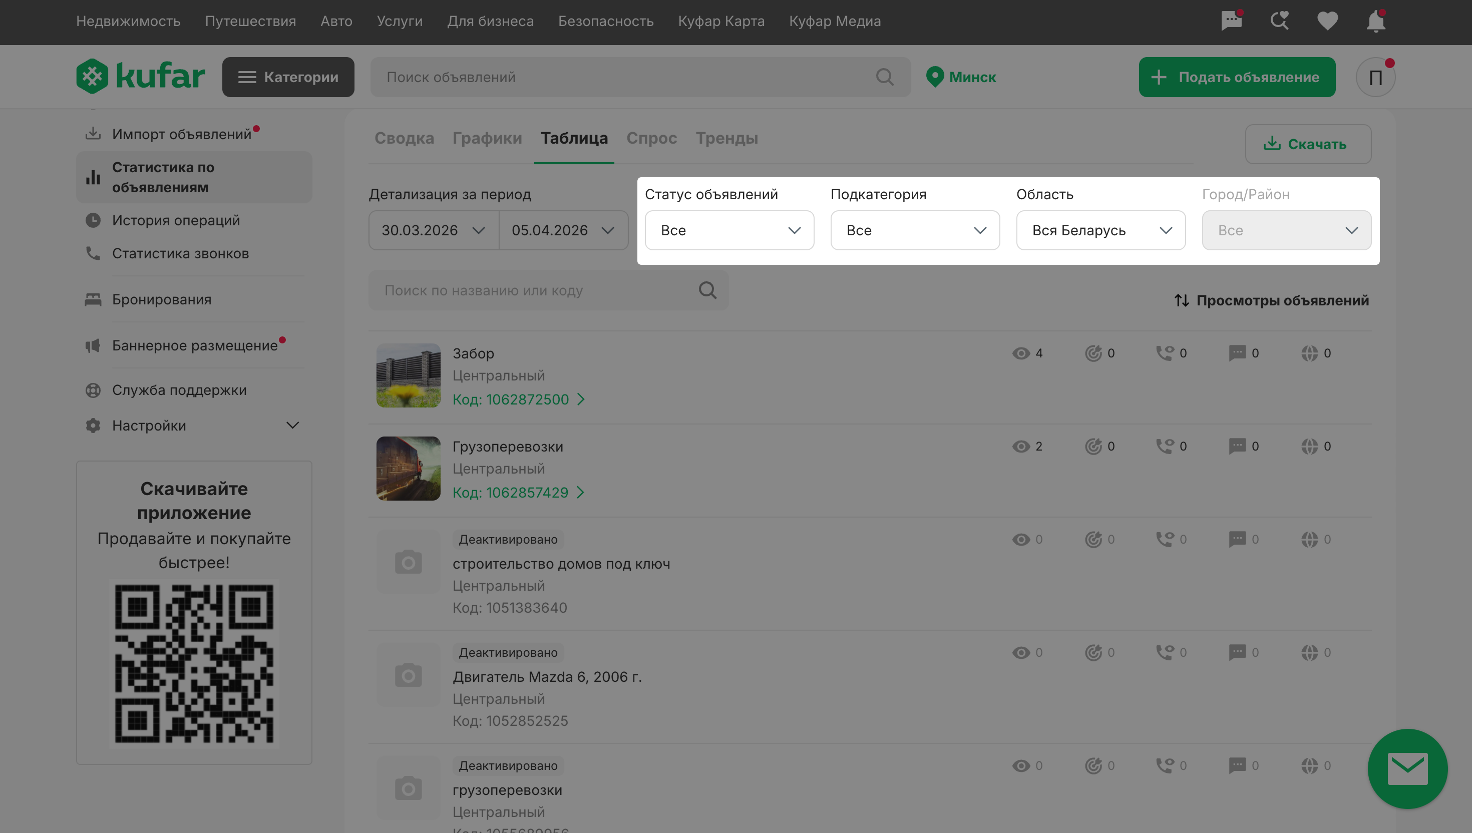Open Подкатегория dropdown
Image resolution: width=1472 pixels, height=833 pixels.
915,231
